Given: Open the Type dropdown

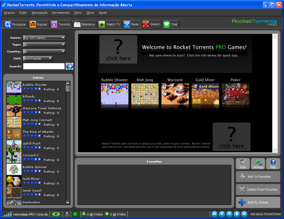Looking at the screenshot, I should pyautogui.click(x=44, y=44).
